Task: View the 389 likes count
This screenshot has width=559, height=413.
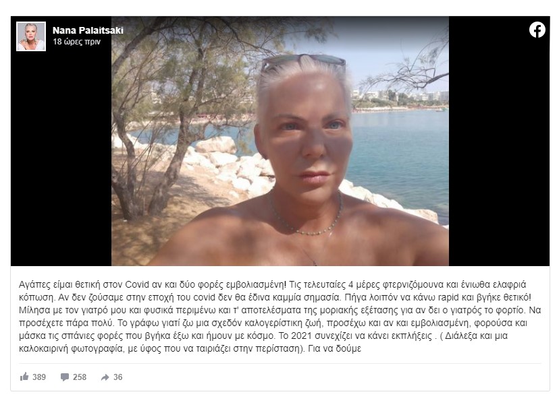Action: (39, 377)
